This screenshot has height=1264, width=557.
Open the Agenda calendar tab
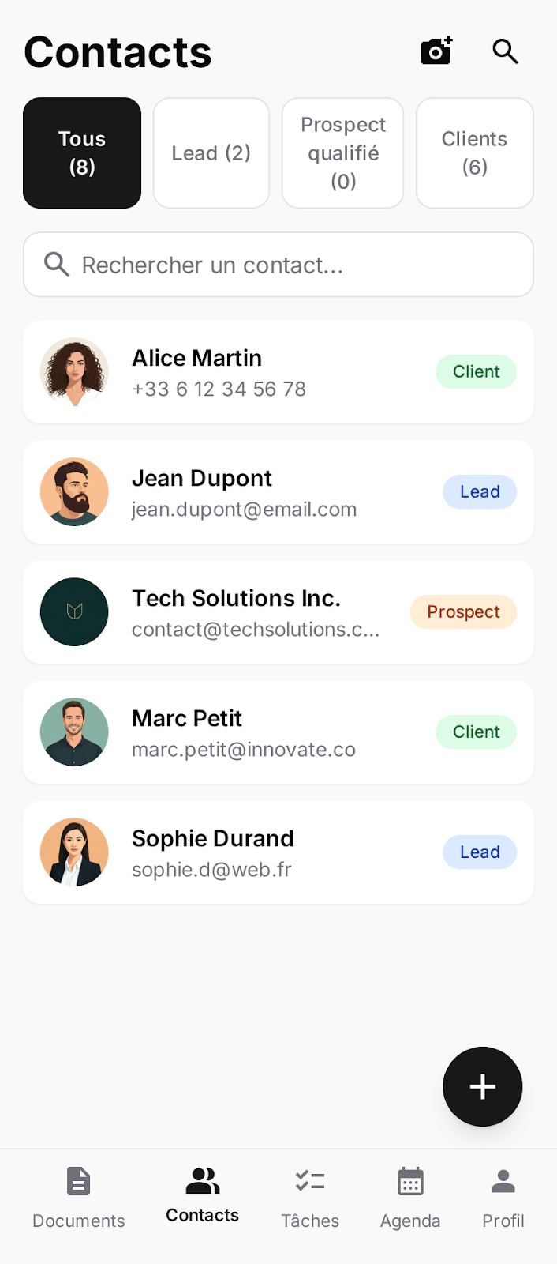[x=410, y=1198]
